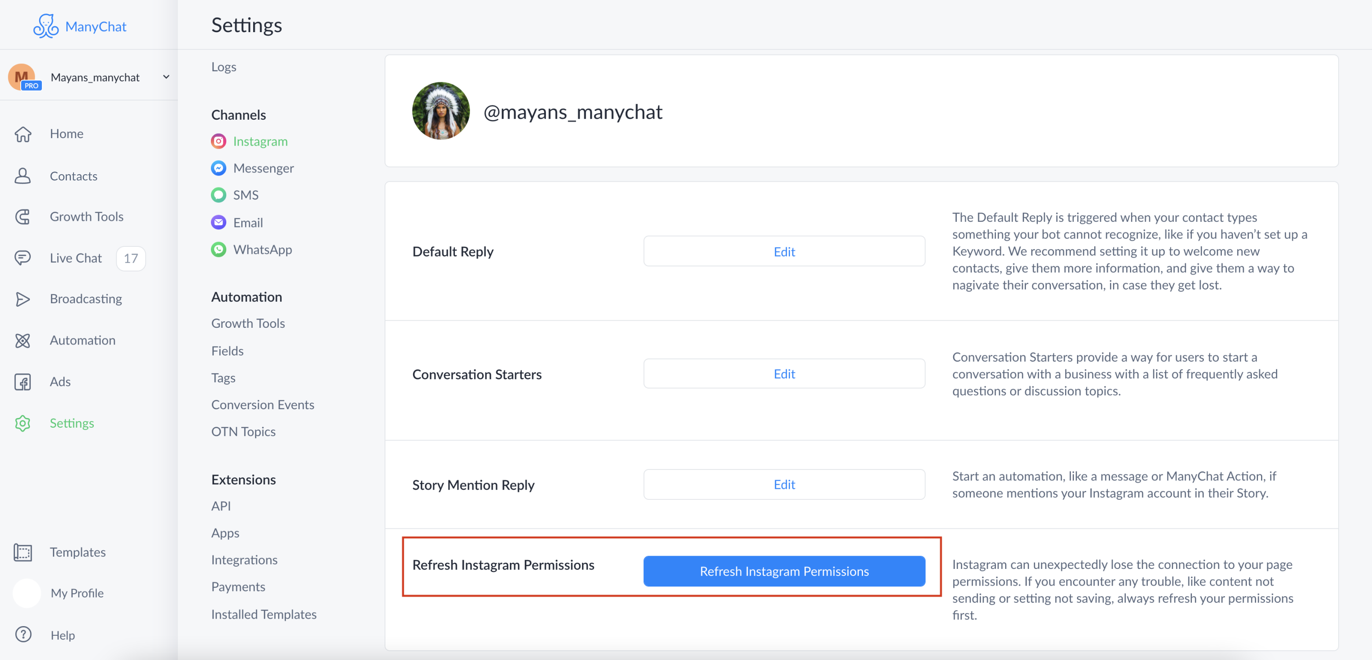Open the Messenger channel settings
1372x660 pixels.
point(218,168)
